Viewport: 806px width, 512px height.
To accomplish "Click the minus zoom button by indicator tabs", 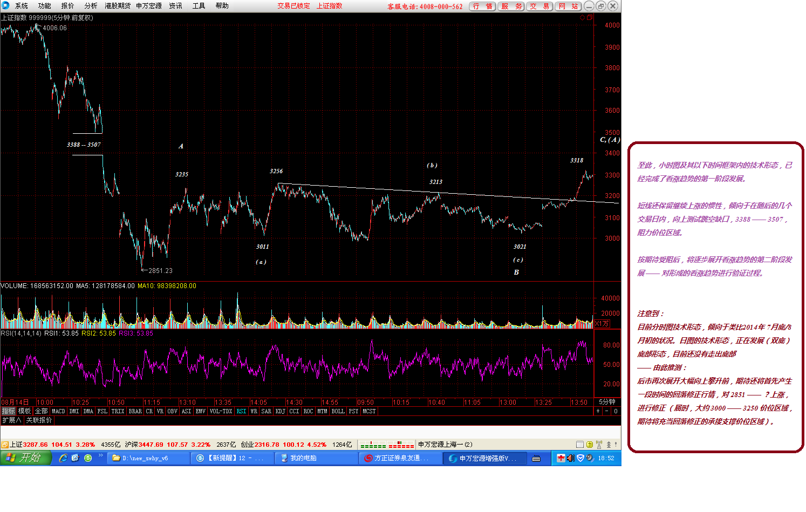I will coord(606,411).
